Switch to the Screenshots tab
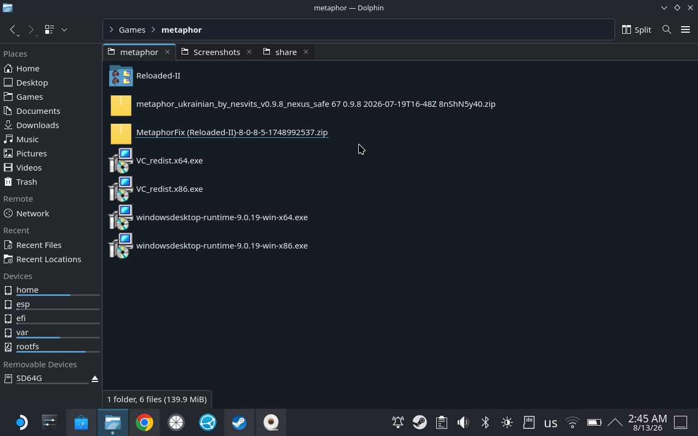698x436 pixels. (216, 52)
